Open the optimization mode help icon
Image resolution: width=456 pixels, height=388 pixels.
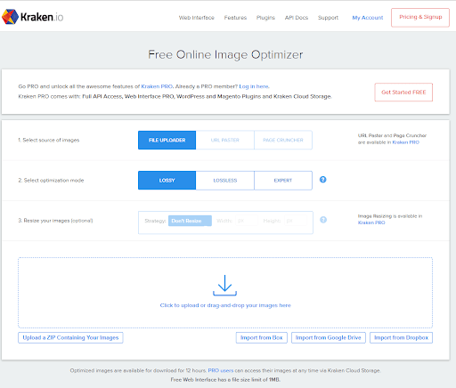click(323, 180)
